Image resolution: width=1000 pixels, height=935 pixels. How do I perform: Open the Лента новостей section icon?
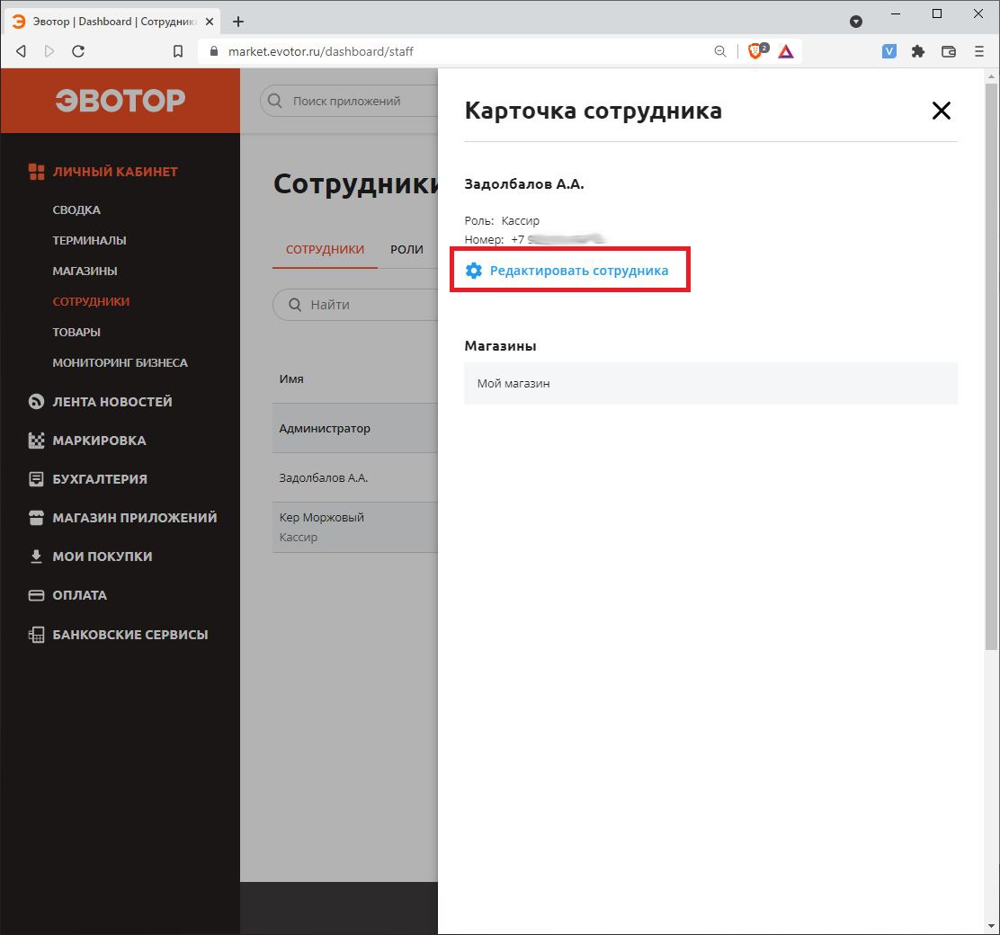[34, 401]
